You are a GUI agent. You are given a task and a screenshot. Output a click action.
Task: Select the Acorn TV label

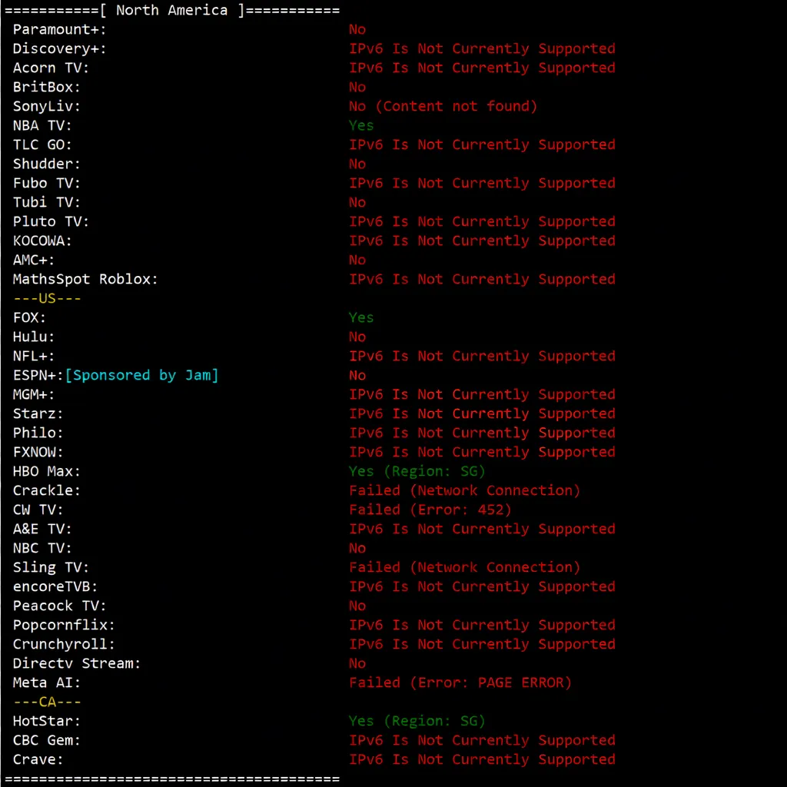pyautogui.click(x=51, y=68)
